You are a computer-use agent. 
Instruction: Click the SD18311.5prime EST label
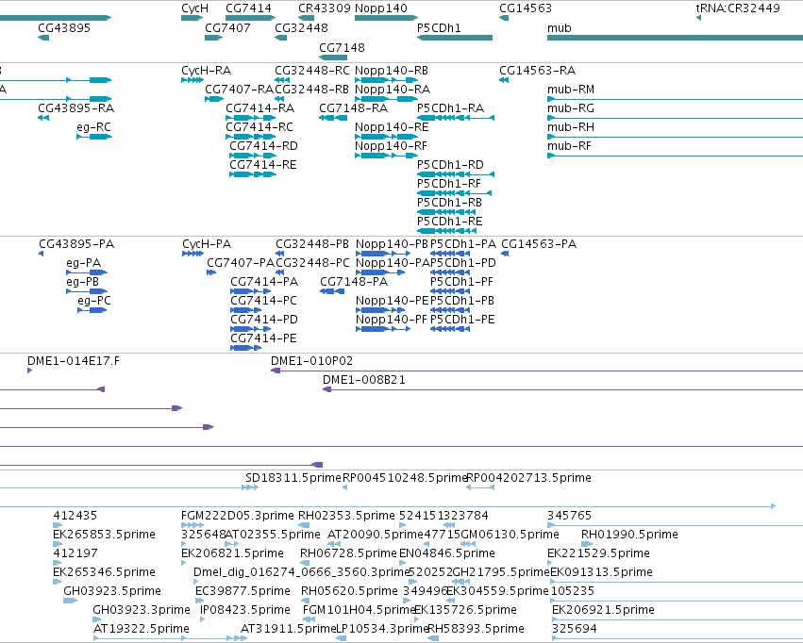293,478
